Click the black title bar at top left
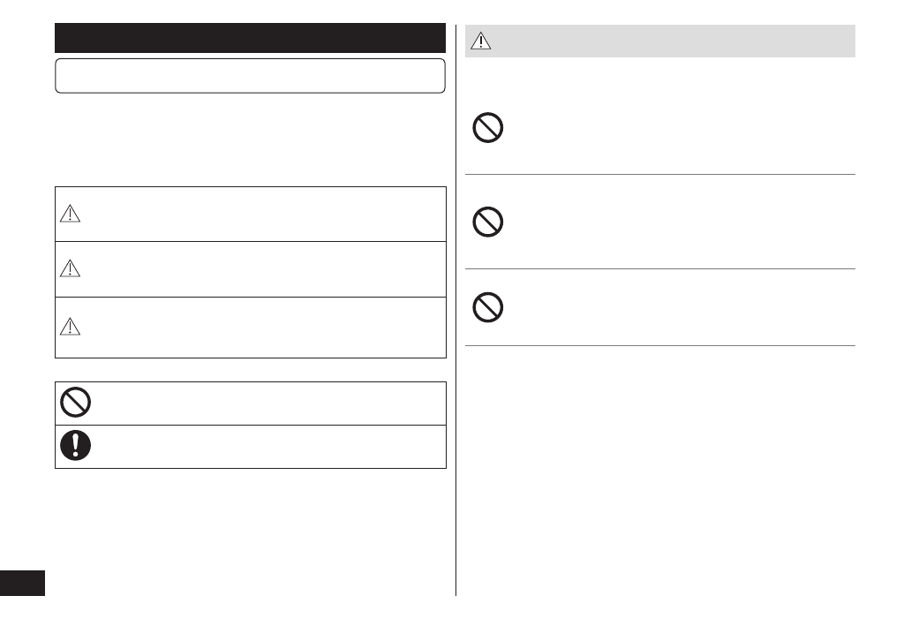 pos(250,39)
